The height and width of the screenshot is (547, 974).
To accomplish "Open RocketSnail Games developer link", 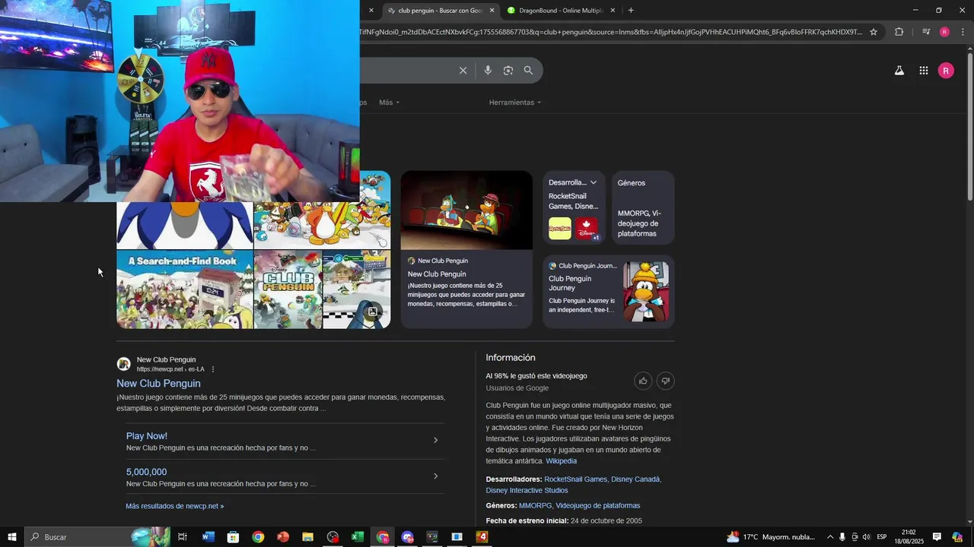I will (x=575, y=479).
